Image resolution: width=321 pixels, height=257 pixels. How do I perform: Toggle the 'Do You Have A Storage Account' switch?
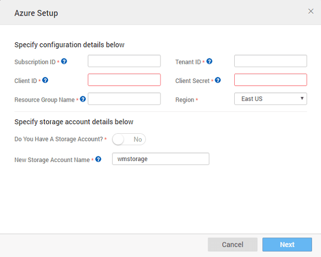(129, 139)
